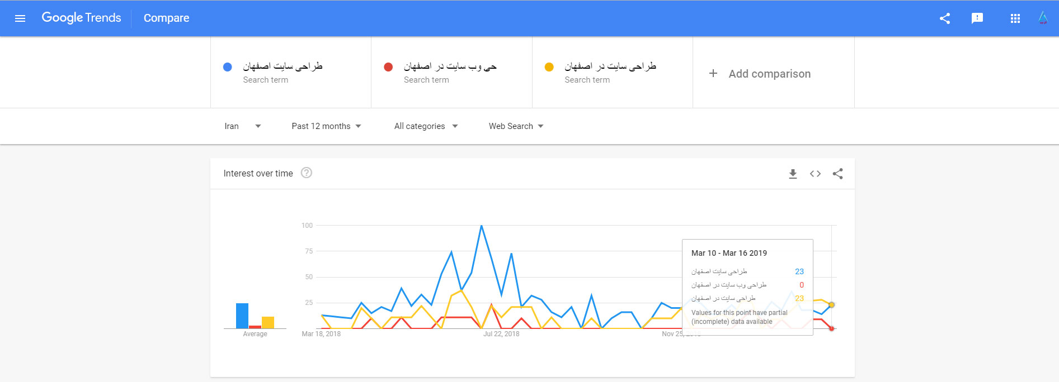This screenshot has height=382, width=1059.
Task: Expand the All categories dropdown
Action: click(x=426, y=126)
